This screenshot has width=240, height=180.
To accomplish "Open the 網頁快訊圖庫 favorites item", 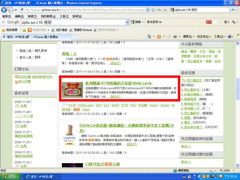I will coord(106,30).
